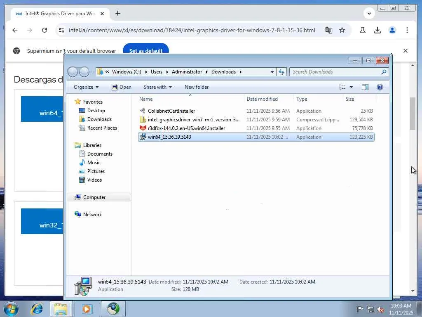This screenshot has height=317, width=422.
Task: Open Desktop under Favorites
Action: click(x=92, y=111)
